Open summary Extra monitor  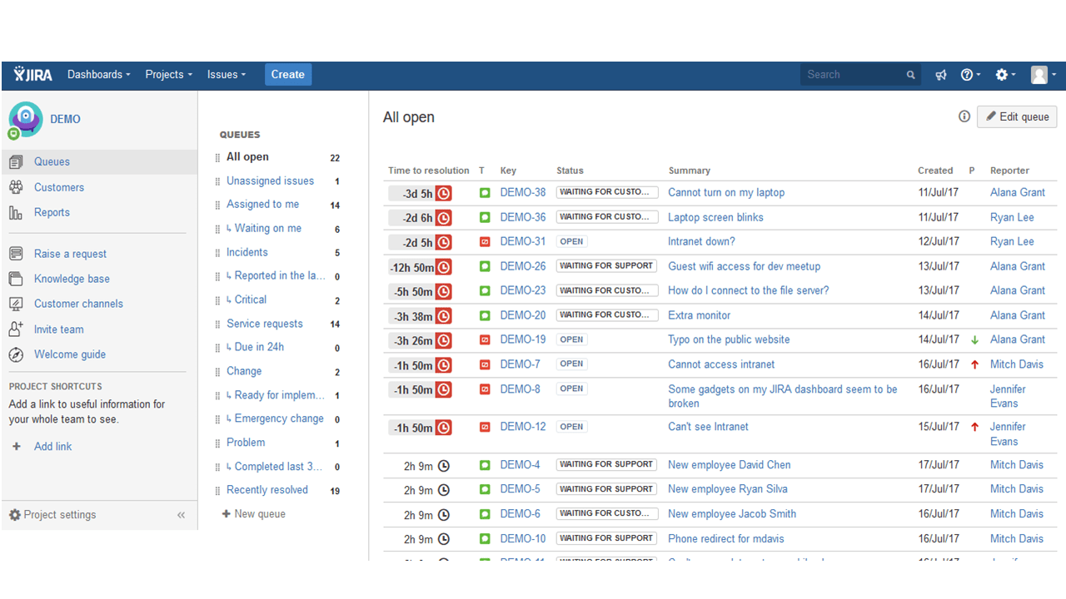click(700, 316)
